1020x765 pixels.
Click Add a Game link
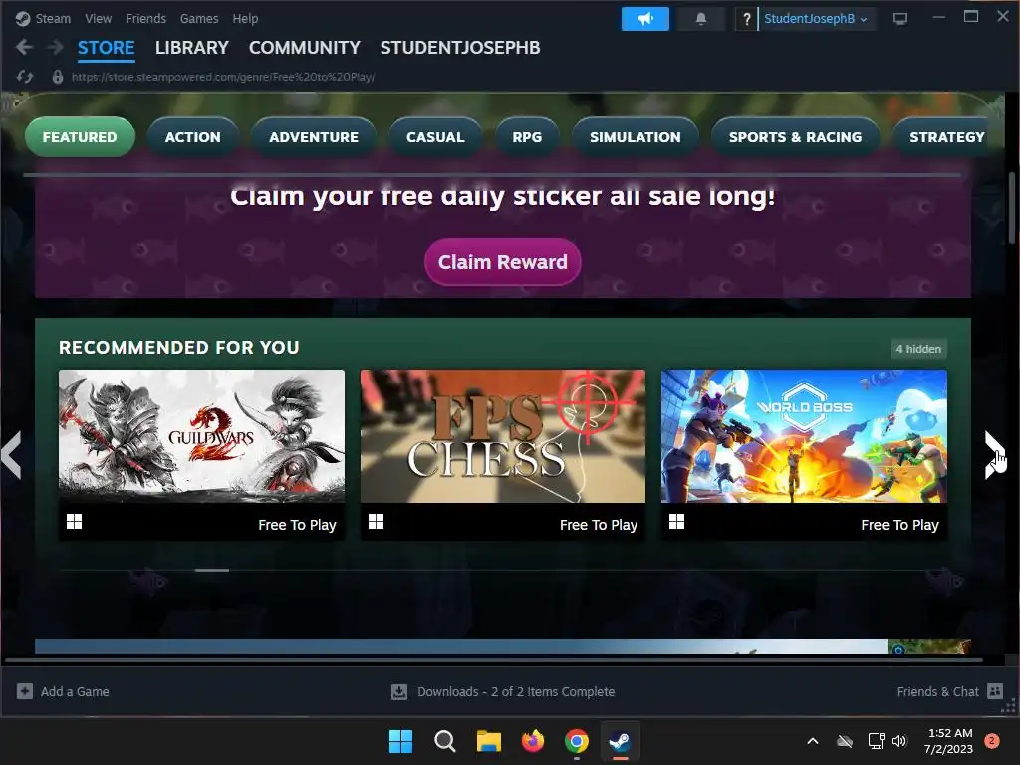(x=75, y=691)
